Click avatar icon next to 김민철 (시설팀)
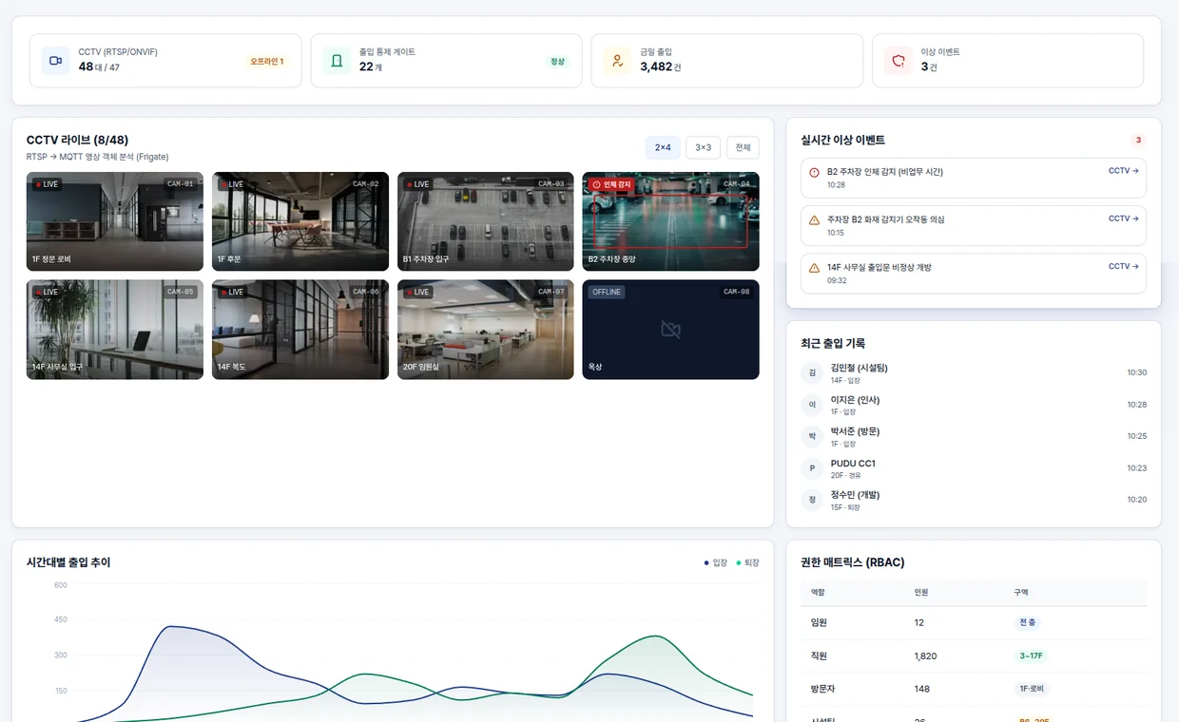The image size is (1179, 722). pos(812,373)
